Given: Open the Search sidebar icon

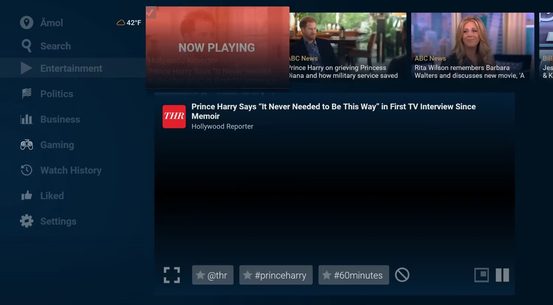Looking at the screenshot, I should click(x=26, y=46).
